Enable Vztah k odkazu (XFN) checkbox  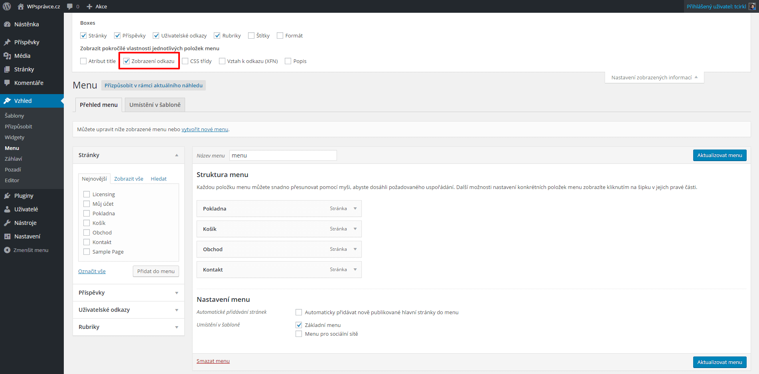222,61
